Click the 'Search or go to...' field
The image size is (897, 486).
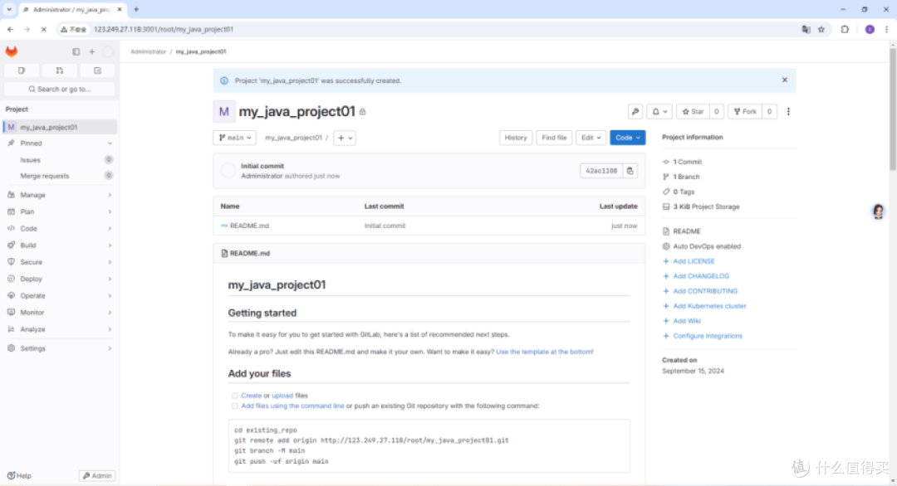tap(60, 89)
